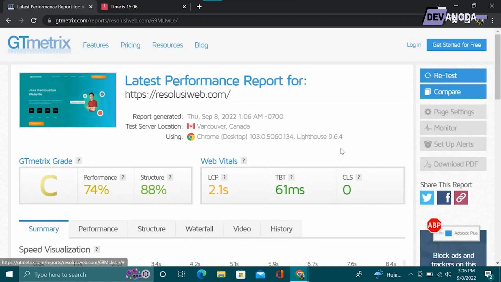
Task: Open Blog in navigation
Action: pyautogui.click(x=201, y=45)
